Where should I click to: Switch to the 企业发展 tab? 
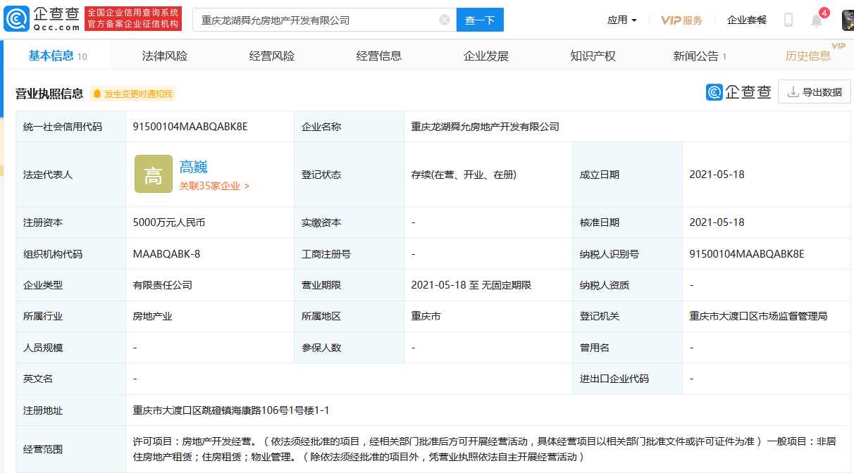point(486,56)
